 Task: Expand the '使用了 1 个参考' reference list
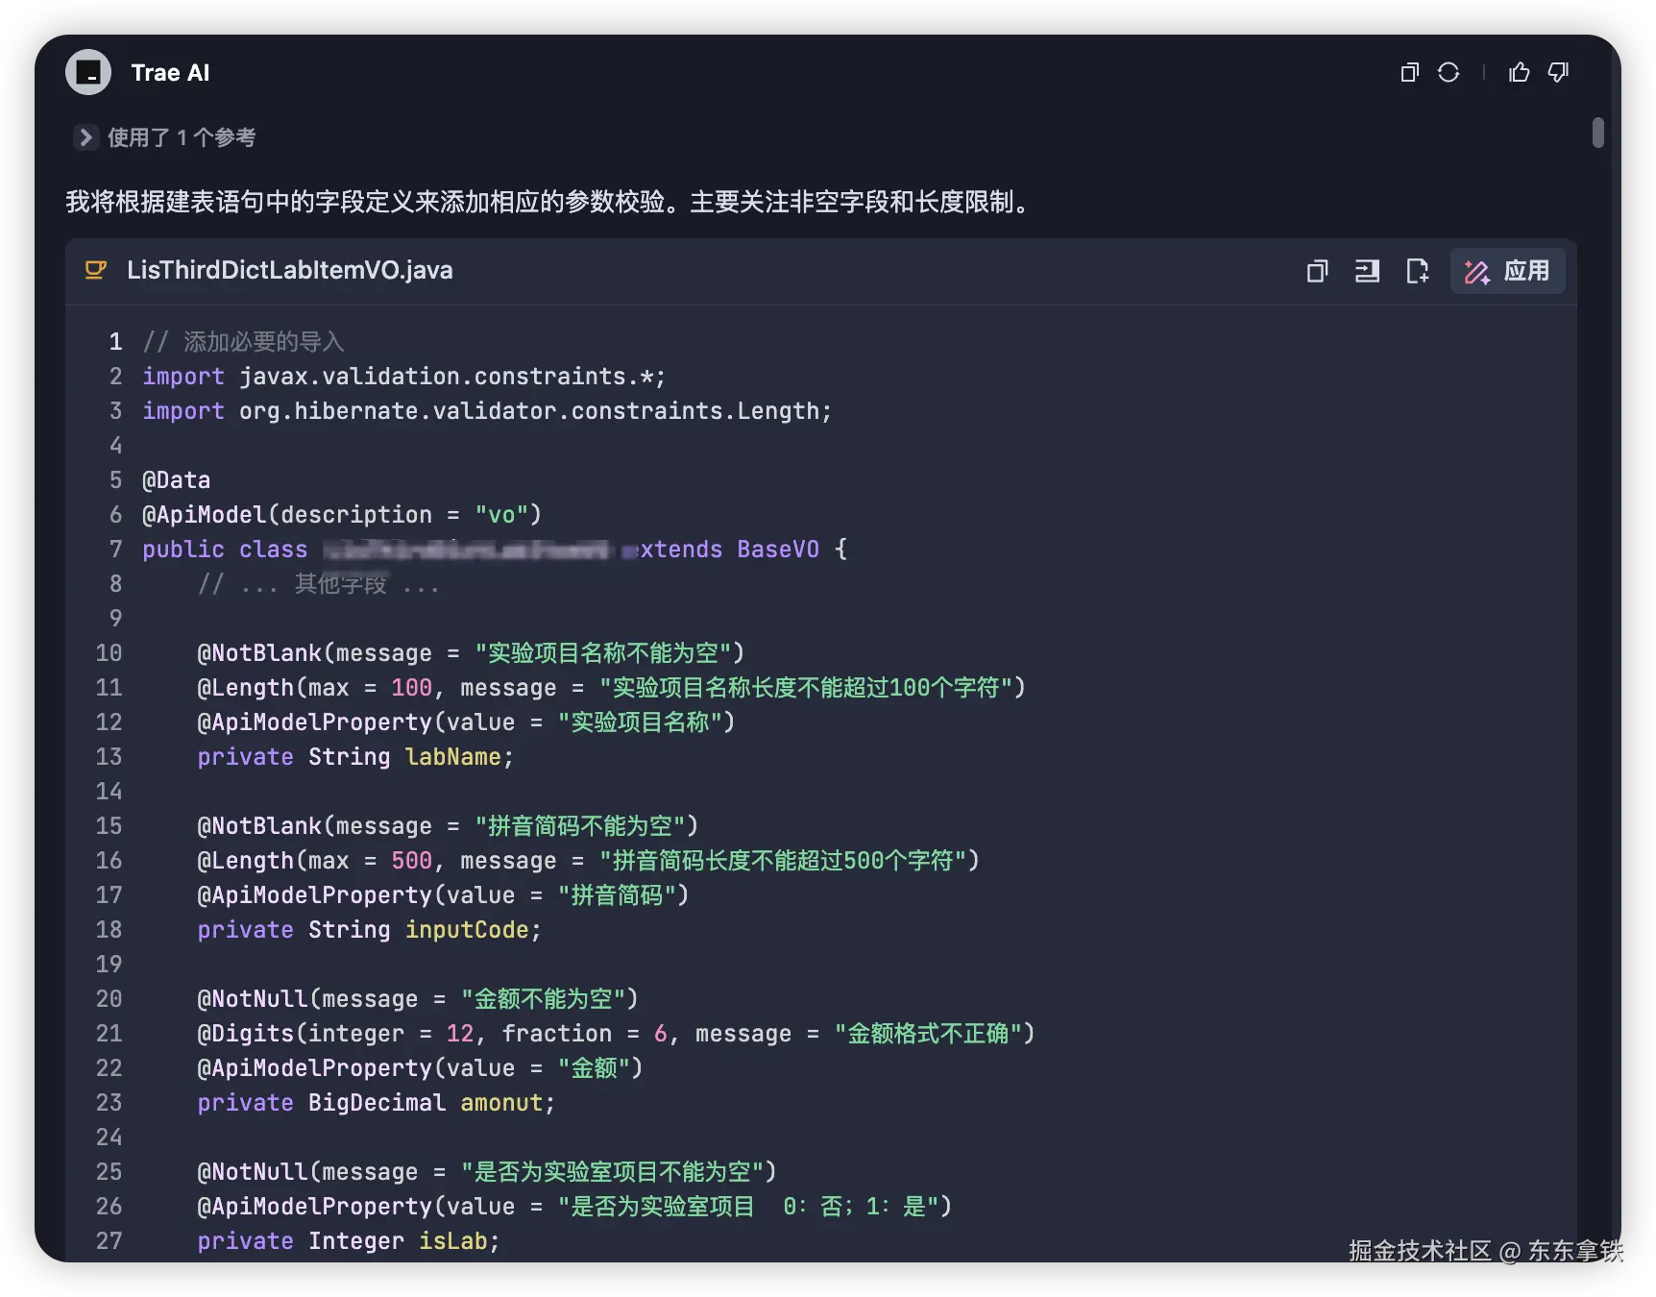click(x=86, y=137)
